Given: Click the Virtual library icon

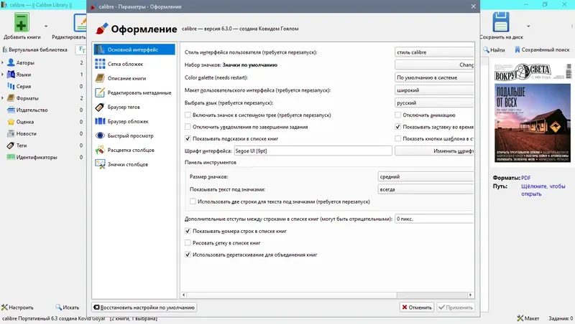Looking at the screenshot, I should (x=5, y=49).
